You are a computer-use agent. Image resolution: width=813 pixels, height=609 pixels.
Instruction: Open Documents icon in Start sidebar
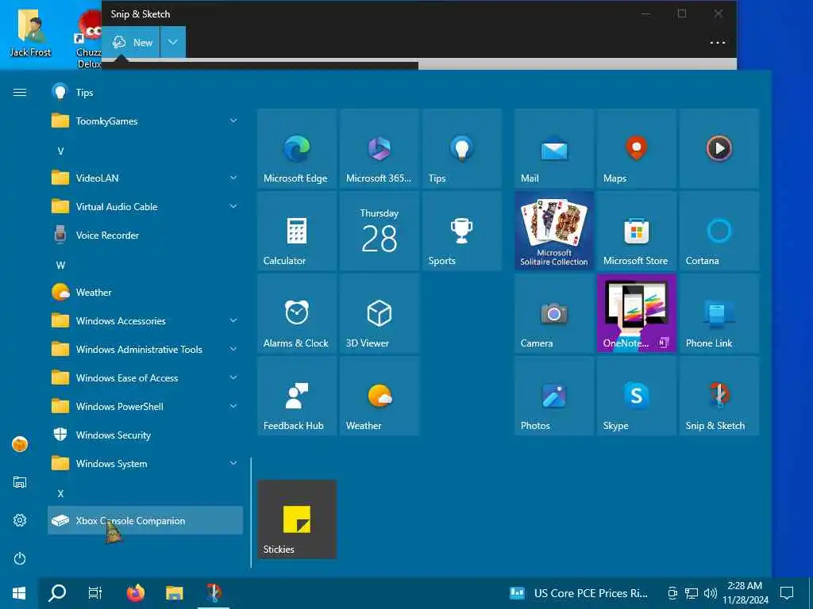coord(20,482)
